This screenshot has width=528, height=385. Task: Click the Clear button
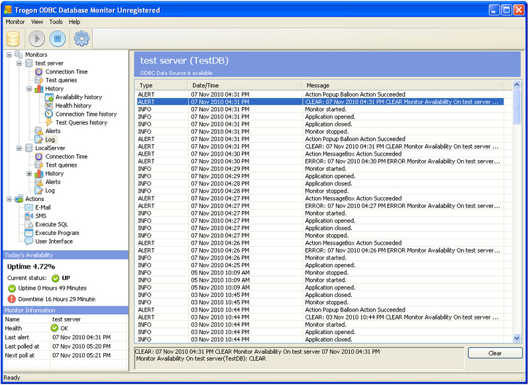point(495,353)
